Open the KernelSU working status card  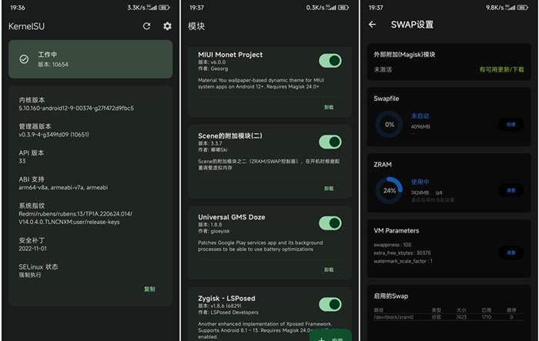(x=90, y=59)
